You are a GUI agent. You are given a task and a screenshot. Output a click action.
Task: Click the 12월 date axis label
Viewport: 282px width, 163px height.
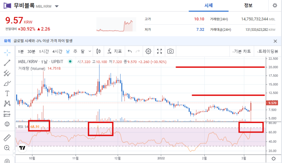pos(117,158)
